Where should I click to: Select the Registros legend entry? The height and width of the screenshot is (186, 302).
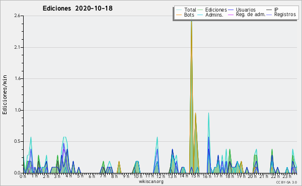click(281, 15)
